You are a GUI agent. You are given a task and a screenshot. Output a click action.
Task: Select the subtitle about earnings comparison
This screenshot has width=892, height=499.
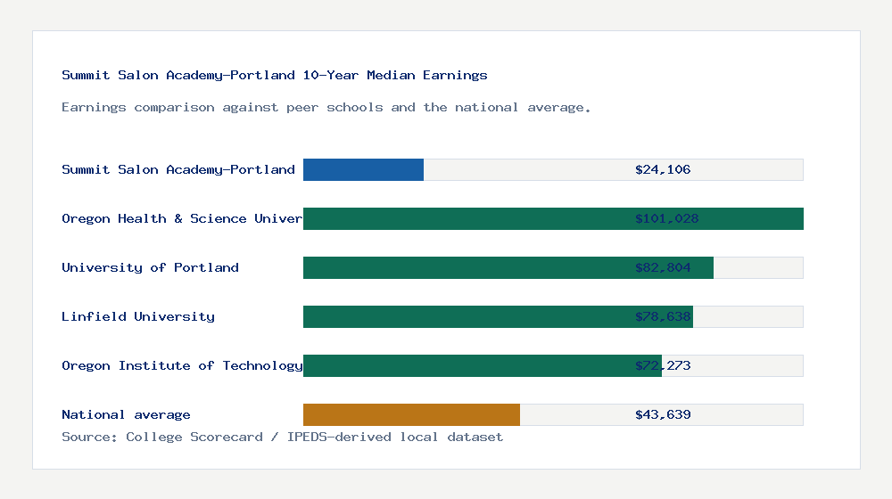(326, 108)
